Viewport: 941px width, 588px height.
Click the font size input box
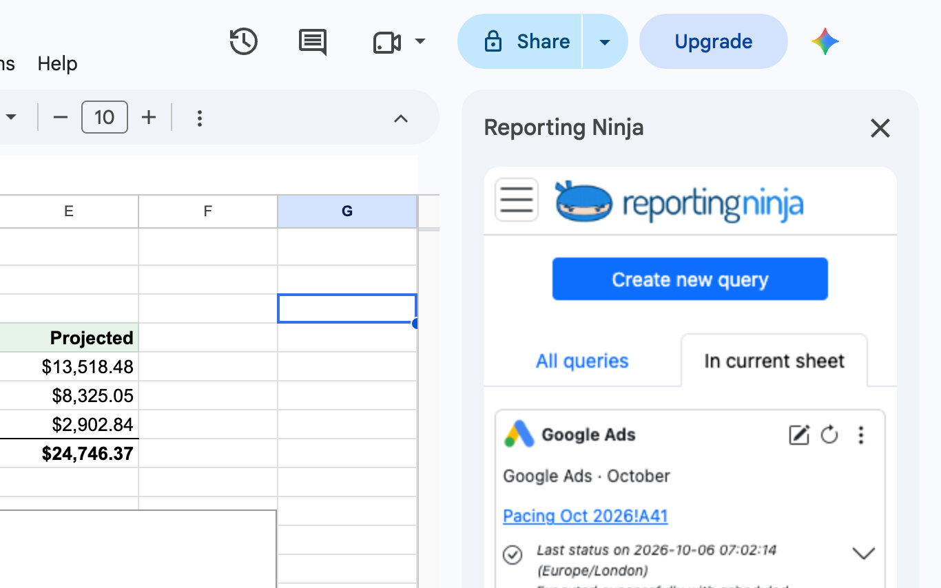105,118
